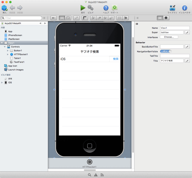Run the project with green play icon
Screen dimensions: 192x178
point(83,8)
